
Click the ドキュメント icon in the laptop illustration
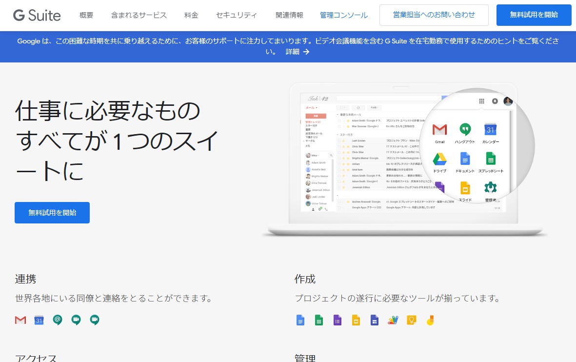[465, 159]
